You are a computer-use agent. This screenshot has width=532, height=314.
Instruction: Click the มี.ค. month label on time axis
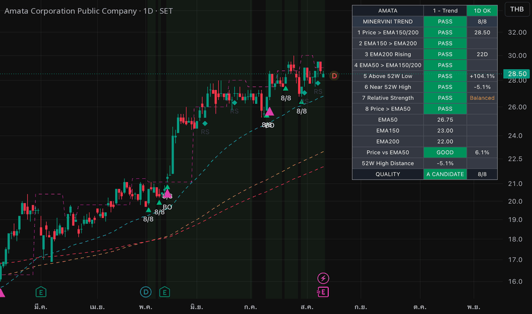pyautogui.click(x=41, y=307)
